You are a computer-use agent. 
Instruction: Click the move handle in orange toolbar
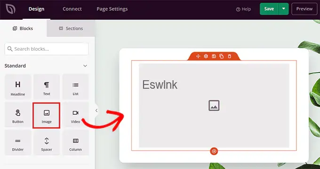click(198, 56)
